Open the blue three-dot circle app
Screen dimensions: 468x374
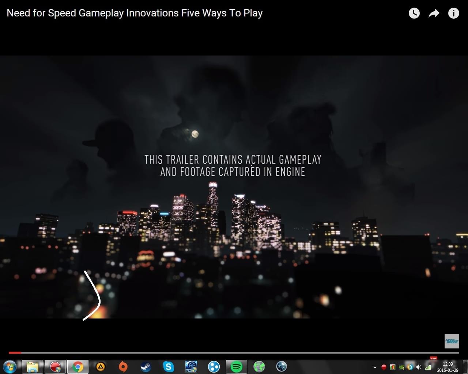(x=214, y=367)
